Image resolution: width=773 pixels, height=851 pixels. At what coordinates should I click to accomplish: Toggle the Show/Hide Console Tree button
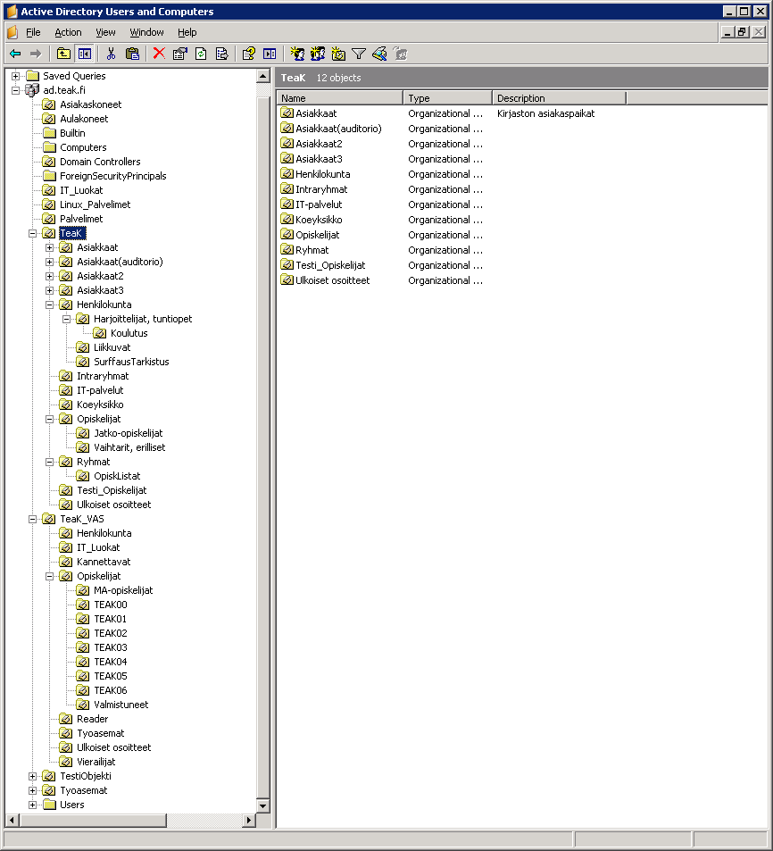click(84, 54)
